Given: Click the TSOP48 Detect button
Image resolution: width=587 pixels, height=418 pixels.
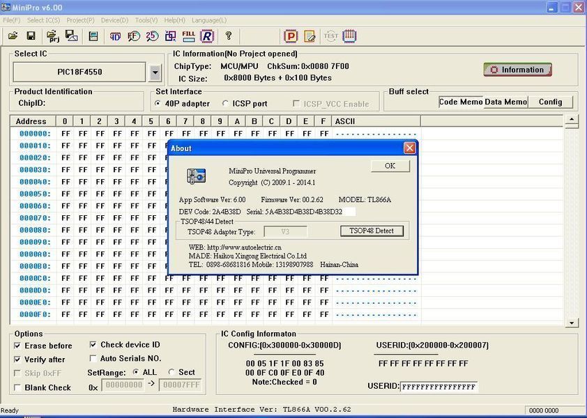Looking at the screenshot, I should coord(372,231).
